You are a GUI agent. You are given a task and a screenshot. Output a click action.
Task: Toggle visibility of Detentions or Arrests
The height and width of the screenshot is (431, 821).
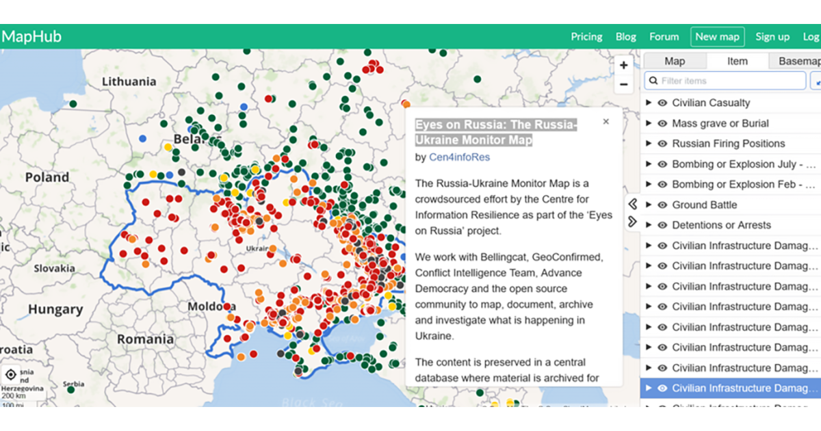662,225
